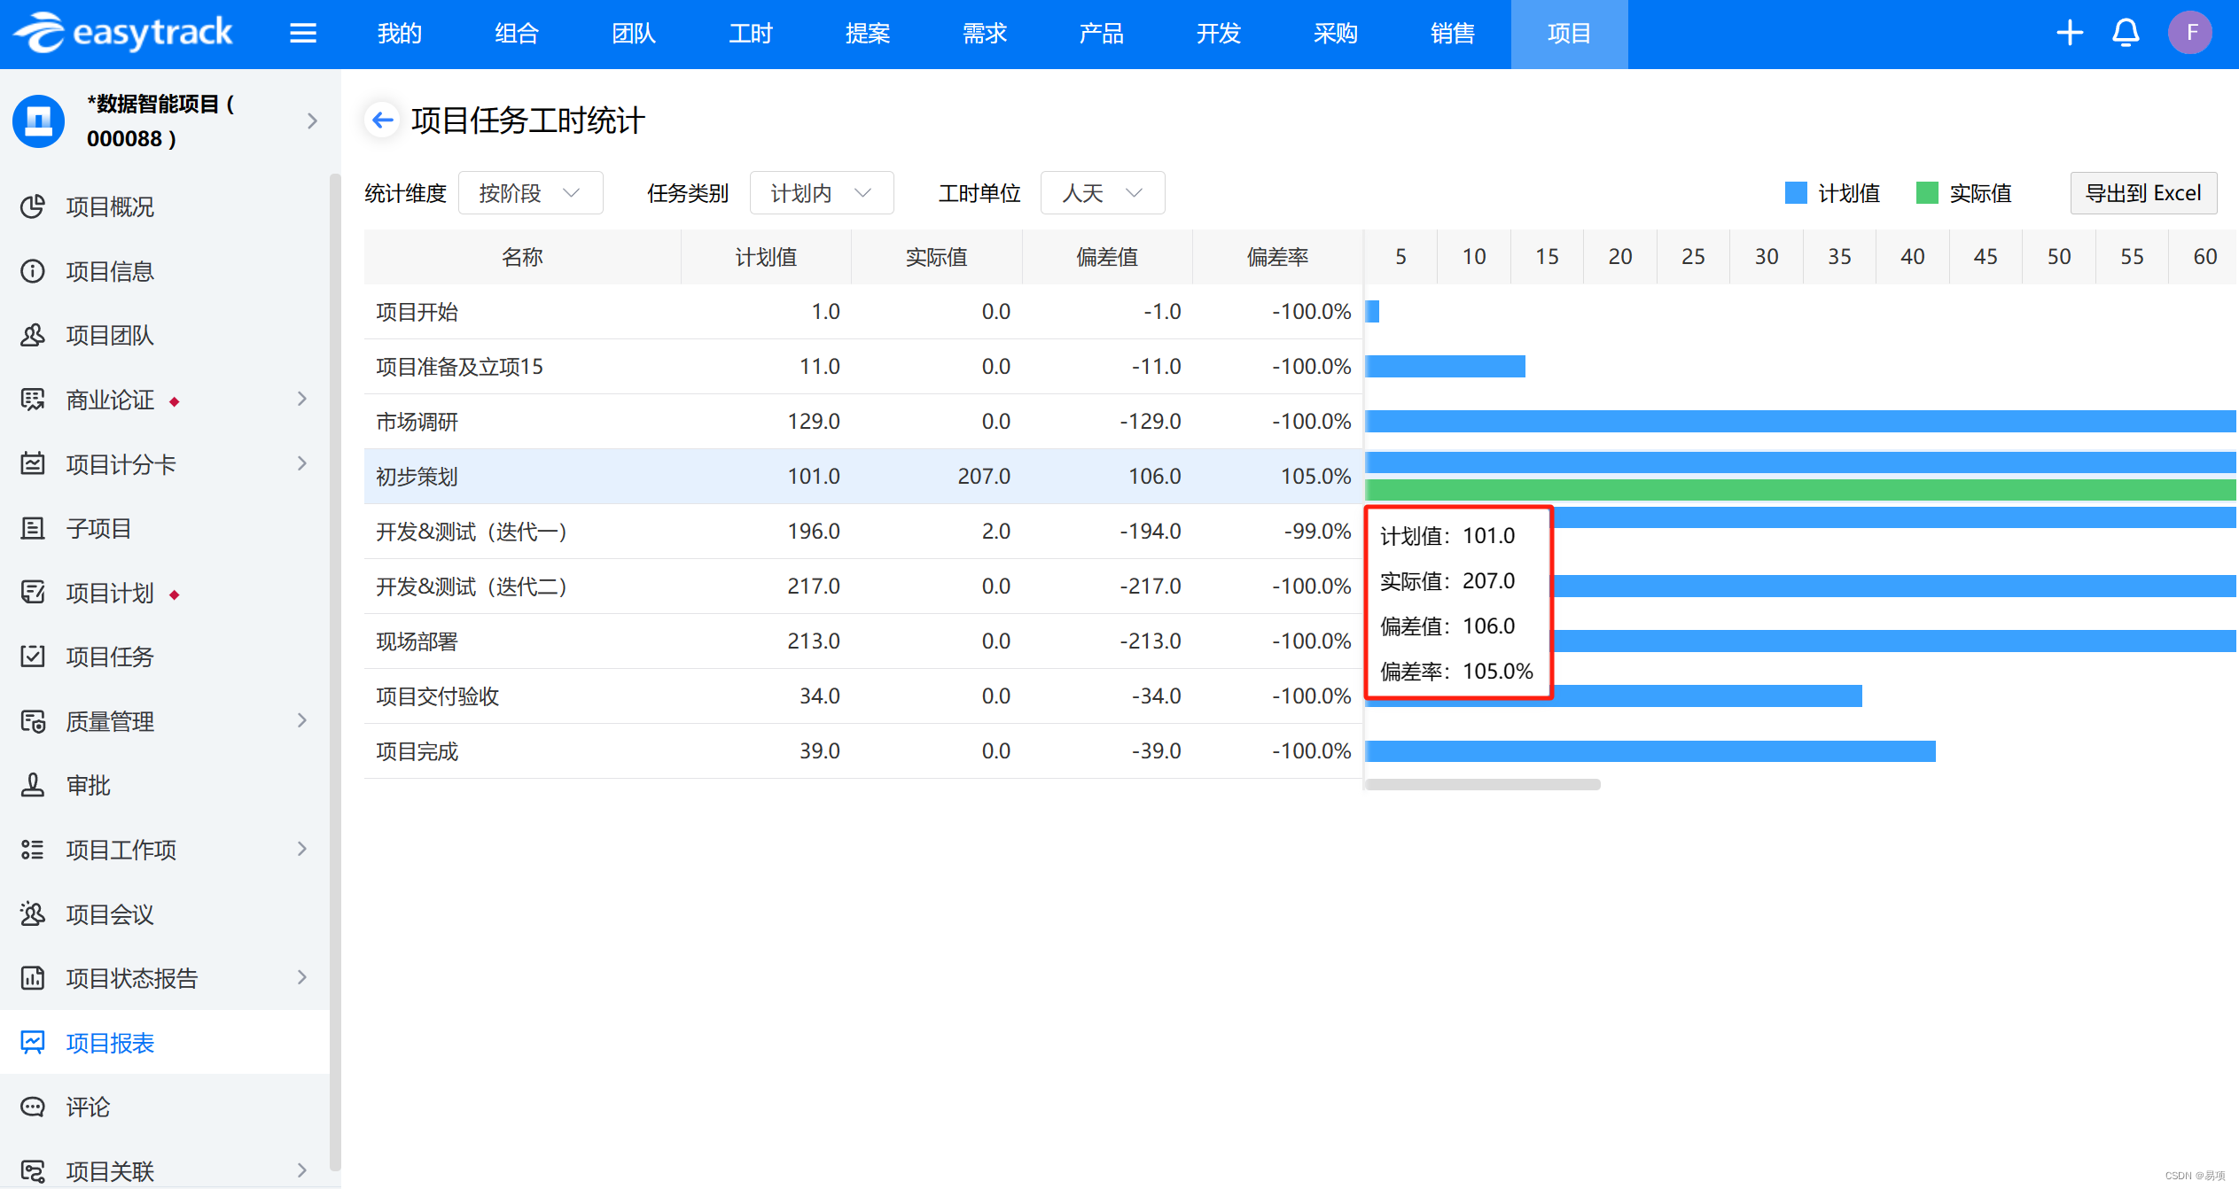Click the easytrack logo
Screen dimensions: 2239x1189
click(x=123, y=33)
